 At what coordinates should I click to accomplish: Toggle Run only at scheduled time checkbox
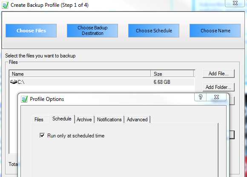[42, 135]
